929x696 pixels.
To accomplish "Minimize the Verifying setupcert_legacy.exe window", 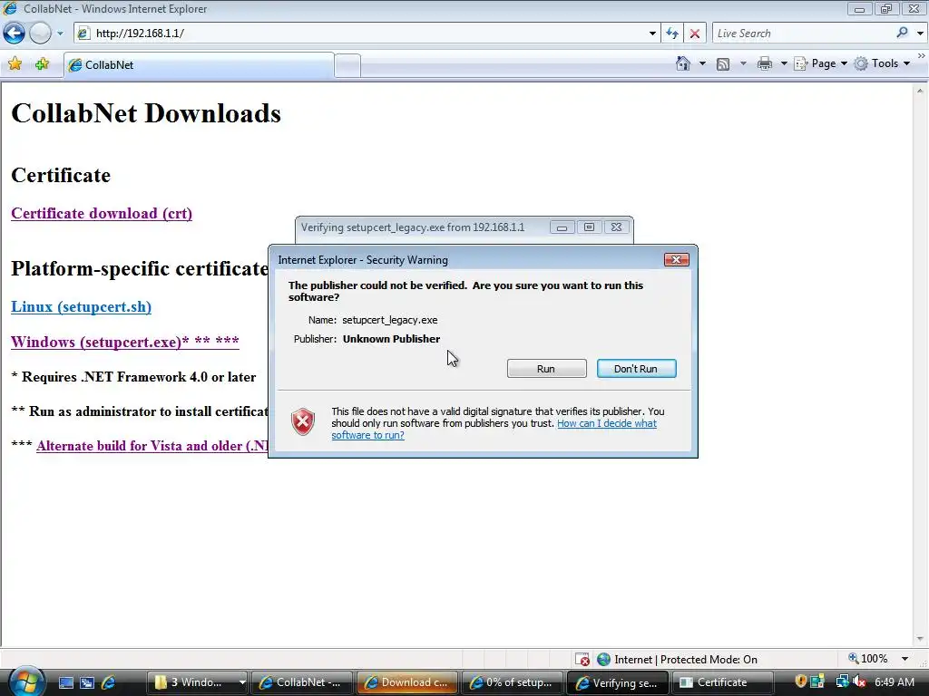I will pos(562,227).
